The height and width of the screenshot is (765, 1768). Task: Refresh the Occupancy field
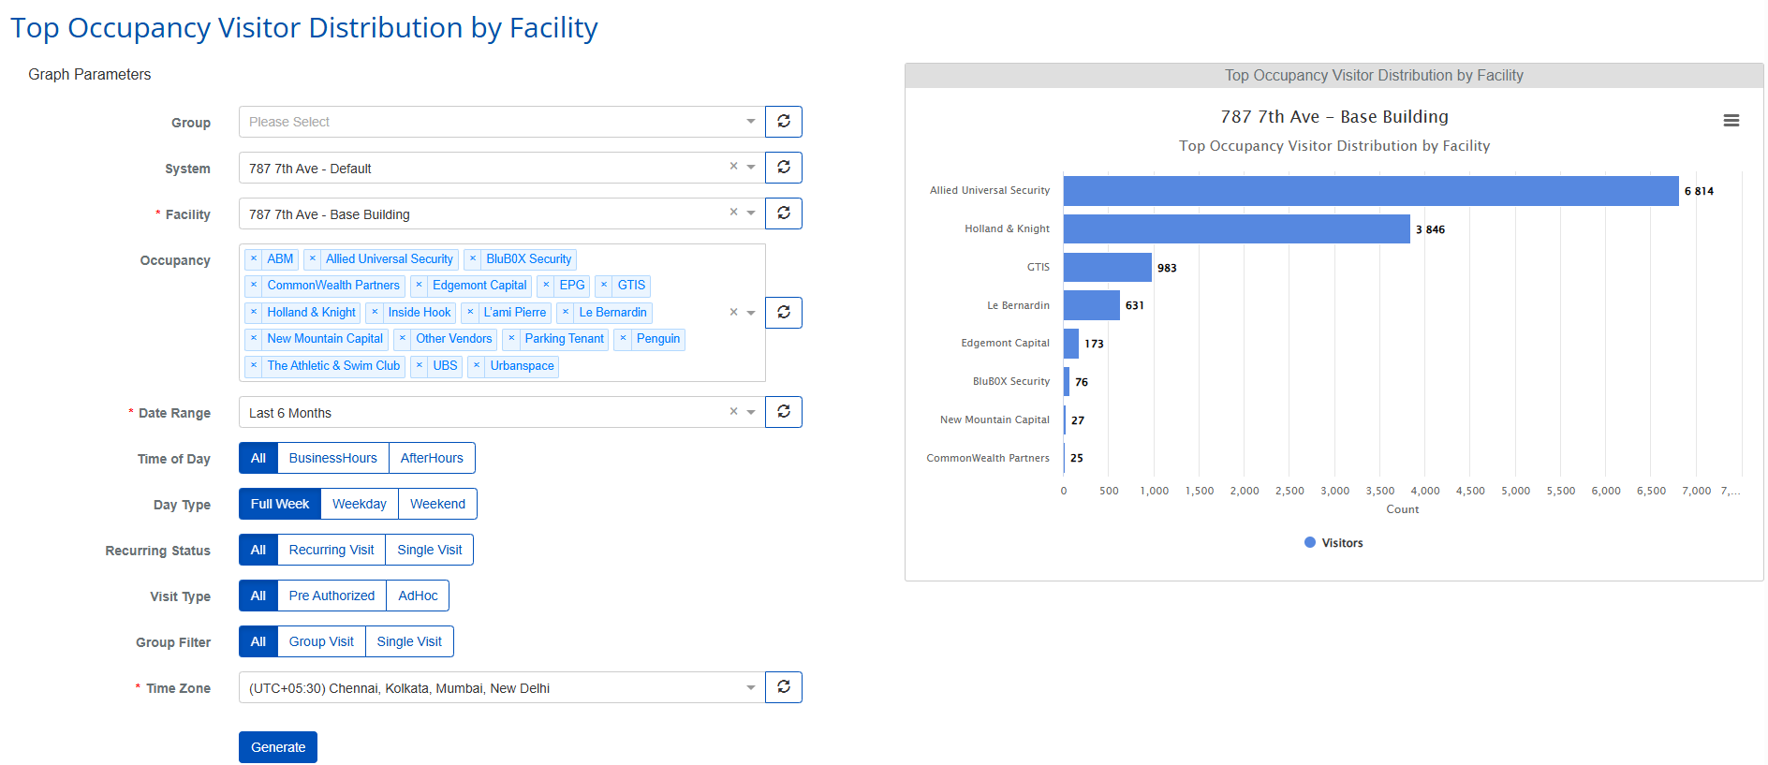(x=784, y=313)
